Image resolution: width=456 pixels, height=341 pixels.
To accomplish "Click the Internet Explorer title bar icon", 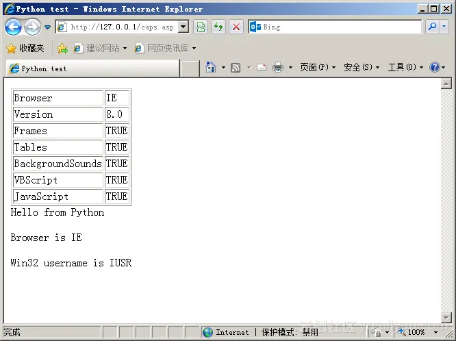I will (10, 9).
